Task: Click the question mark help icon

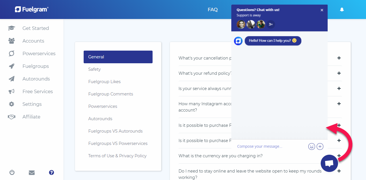Action: click(x=51, y=173)
